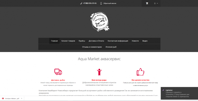Click the Обратный звонок link
This screenshot has width=198, height=101.
(110, 3)
